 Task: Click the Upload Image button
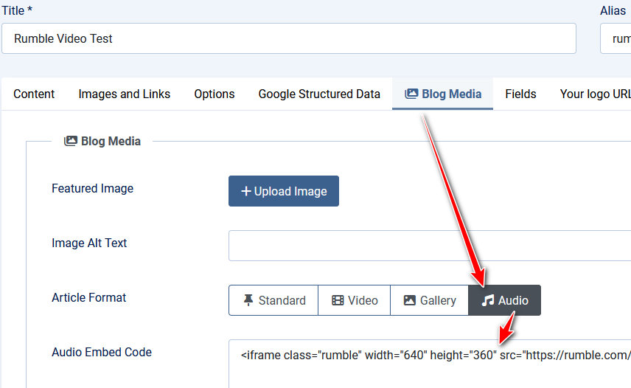[x=284, y=191]
